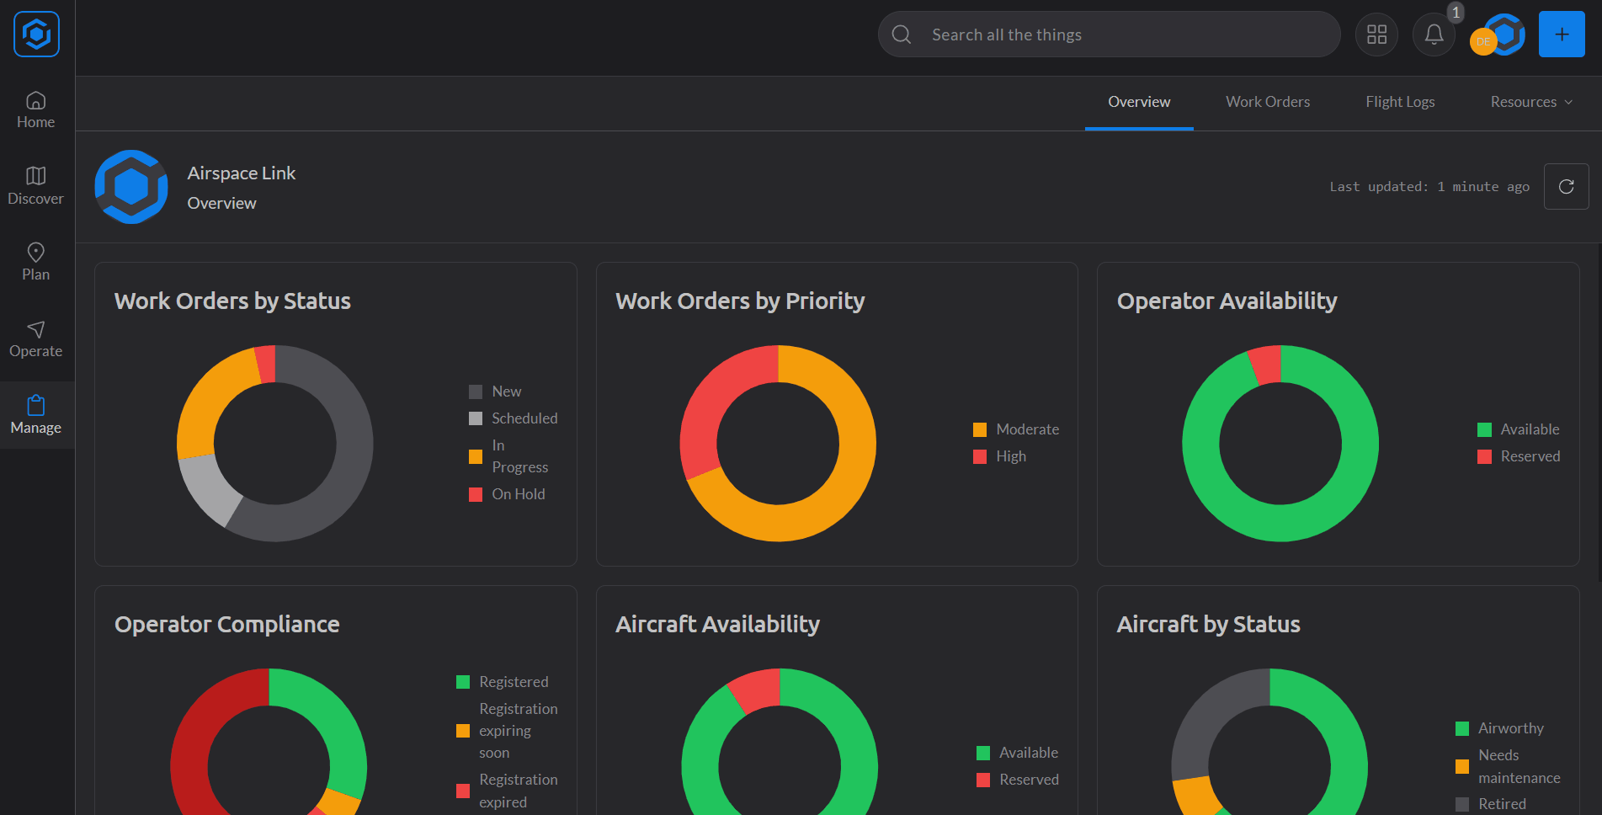Open the apps grid menu

(x=1376, y=35)
